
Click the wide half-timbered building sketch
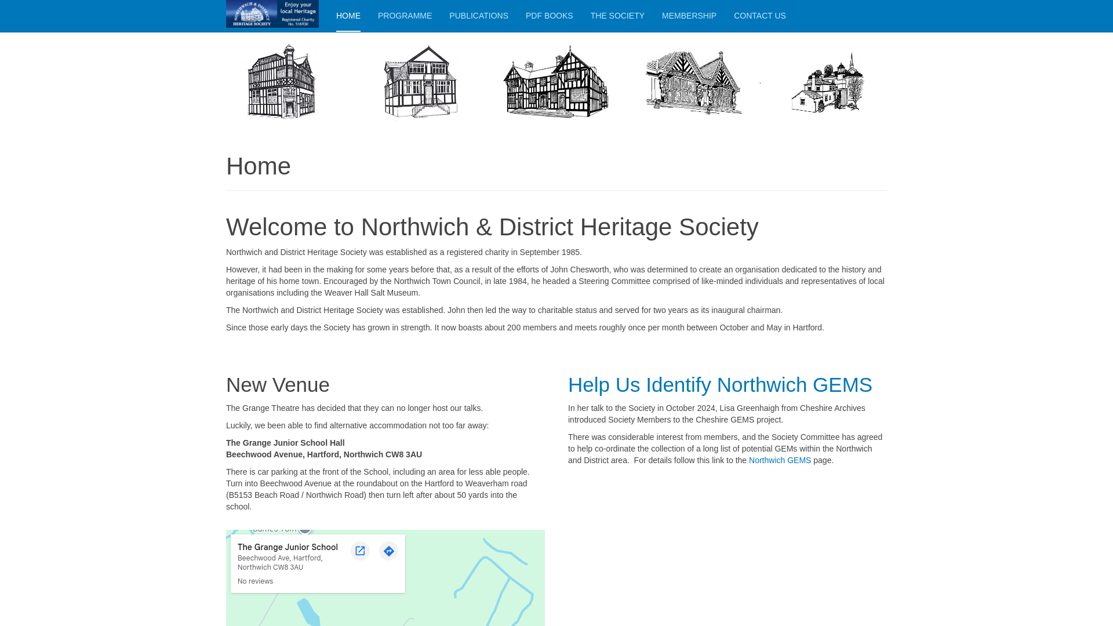[556, 82]
